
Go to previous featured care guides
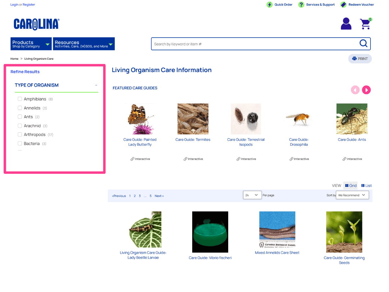tap(355, 90)
